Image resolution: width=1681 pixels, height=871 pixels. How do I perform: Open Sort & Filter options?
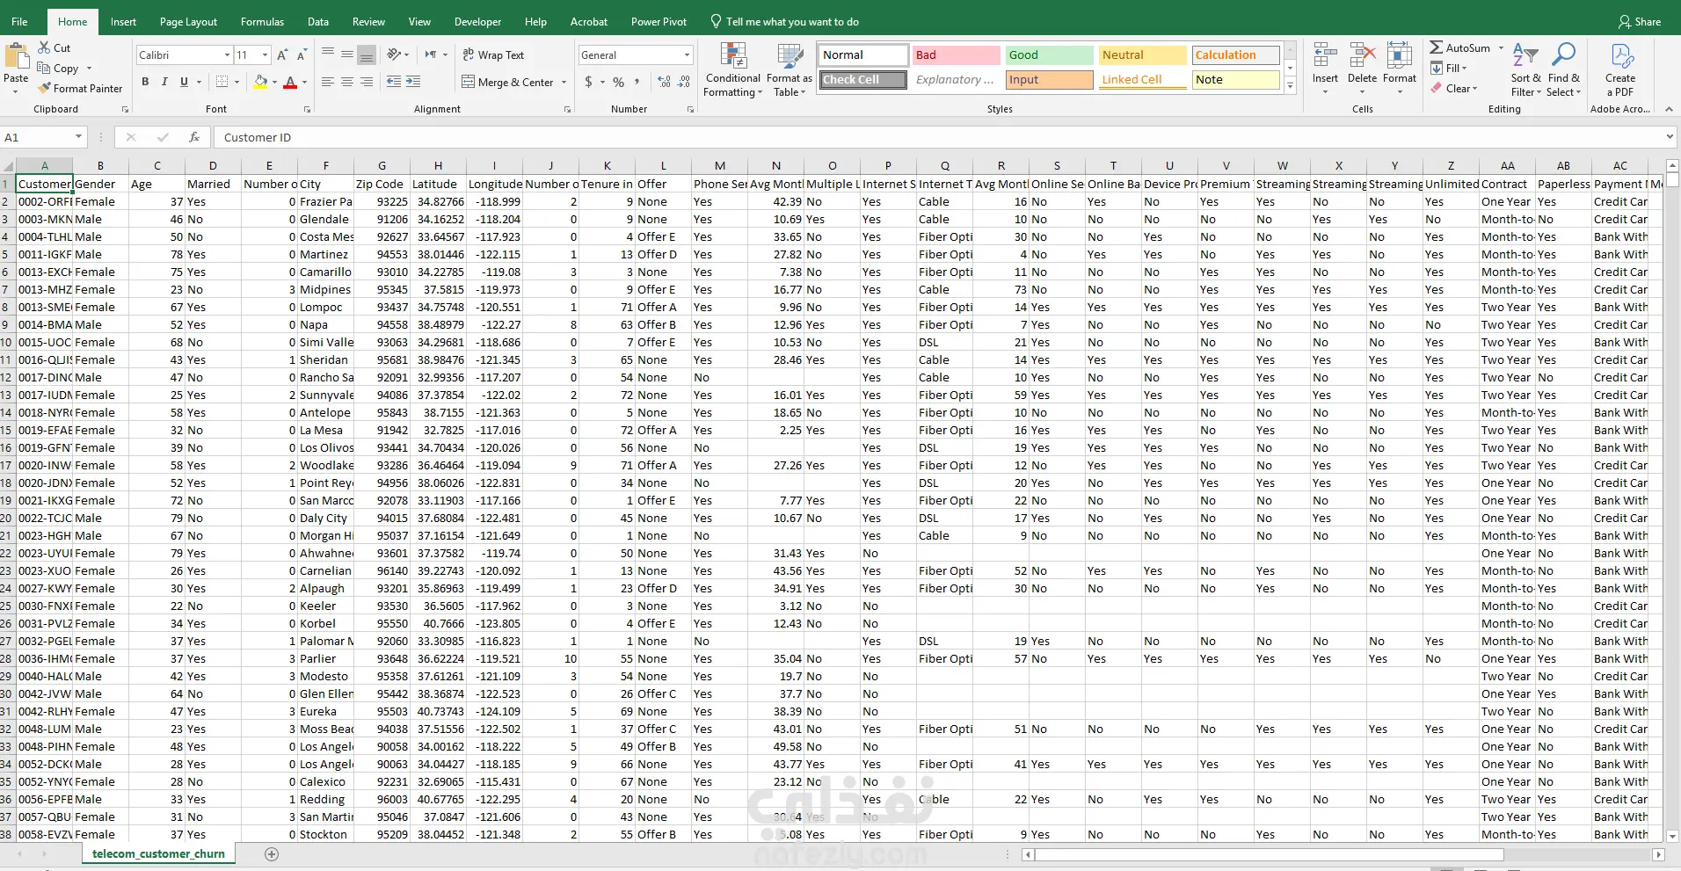click(x=1525, y=69)
